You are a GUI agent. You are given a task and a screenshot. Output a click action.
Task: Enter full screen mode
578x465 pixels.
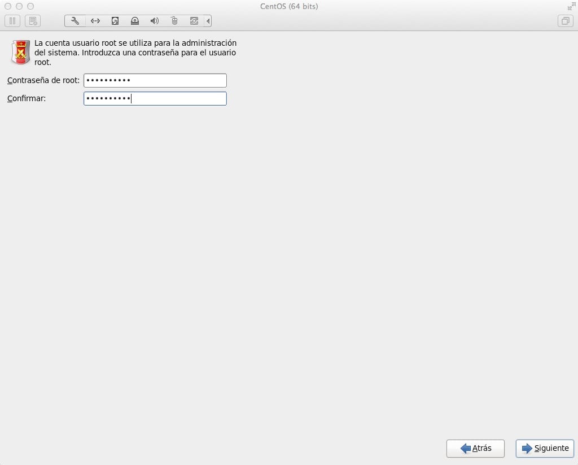(x=571, y=6)
